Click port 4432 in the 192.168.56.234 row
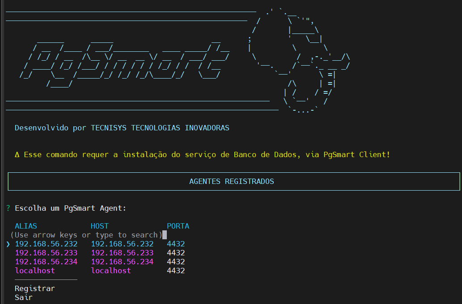This screenshot has width=462, height=304. pos(176,262)
